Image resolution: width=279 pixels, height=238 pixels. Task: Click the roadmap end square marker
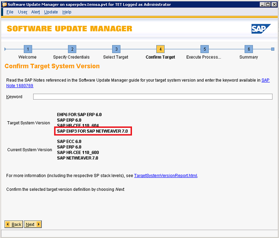pos(272,49)
